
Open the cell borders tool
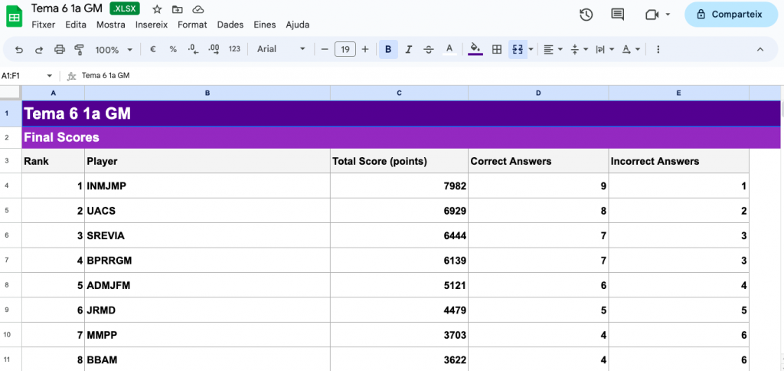coord(497,49)
